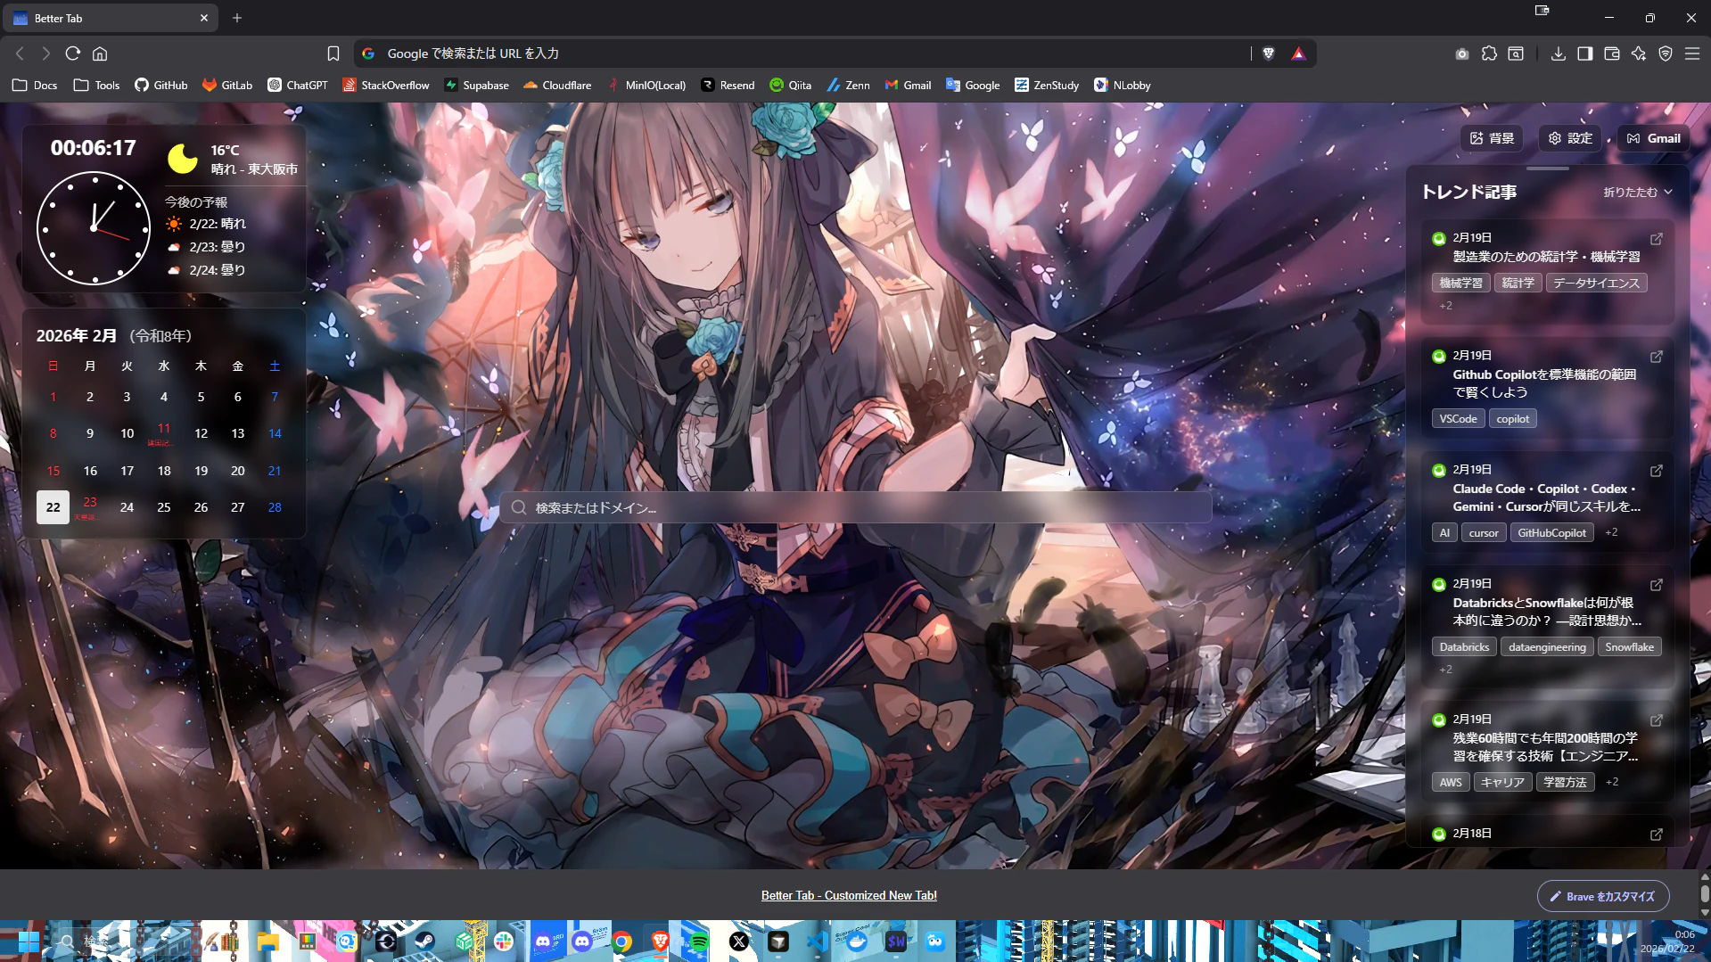
Task: Open the Brave hamburger main menu
Action: click(x=1692, y=53)
